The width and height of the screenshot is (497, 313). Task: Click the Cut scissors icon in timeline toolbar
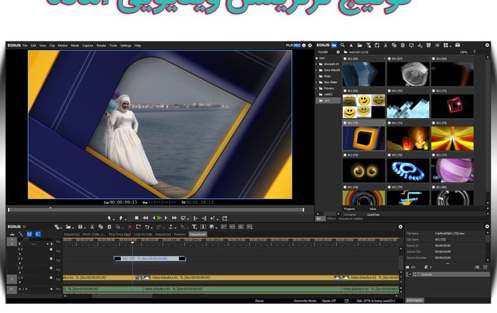tap(92, 227)
